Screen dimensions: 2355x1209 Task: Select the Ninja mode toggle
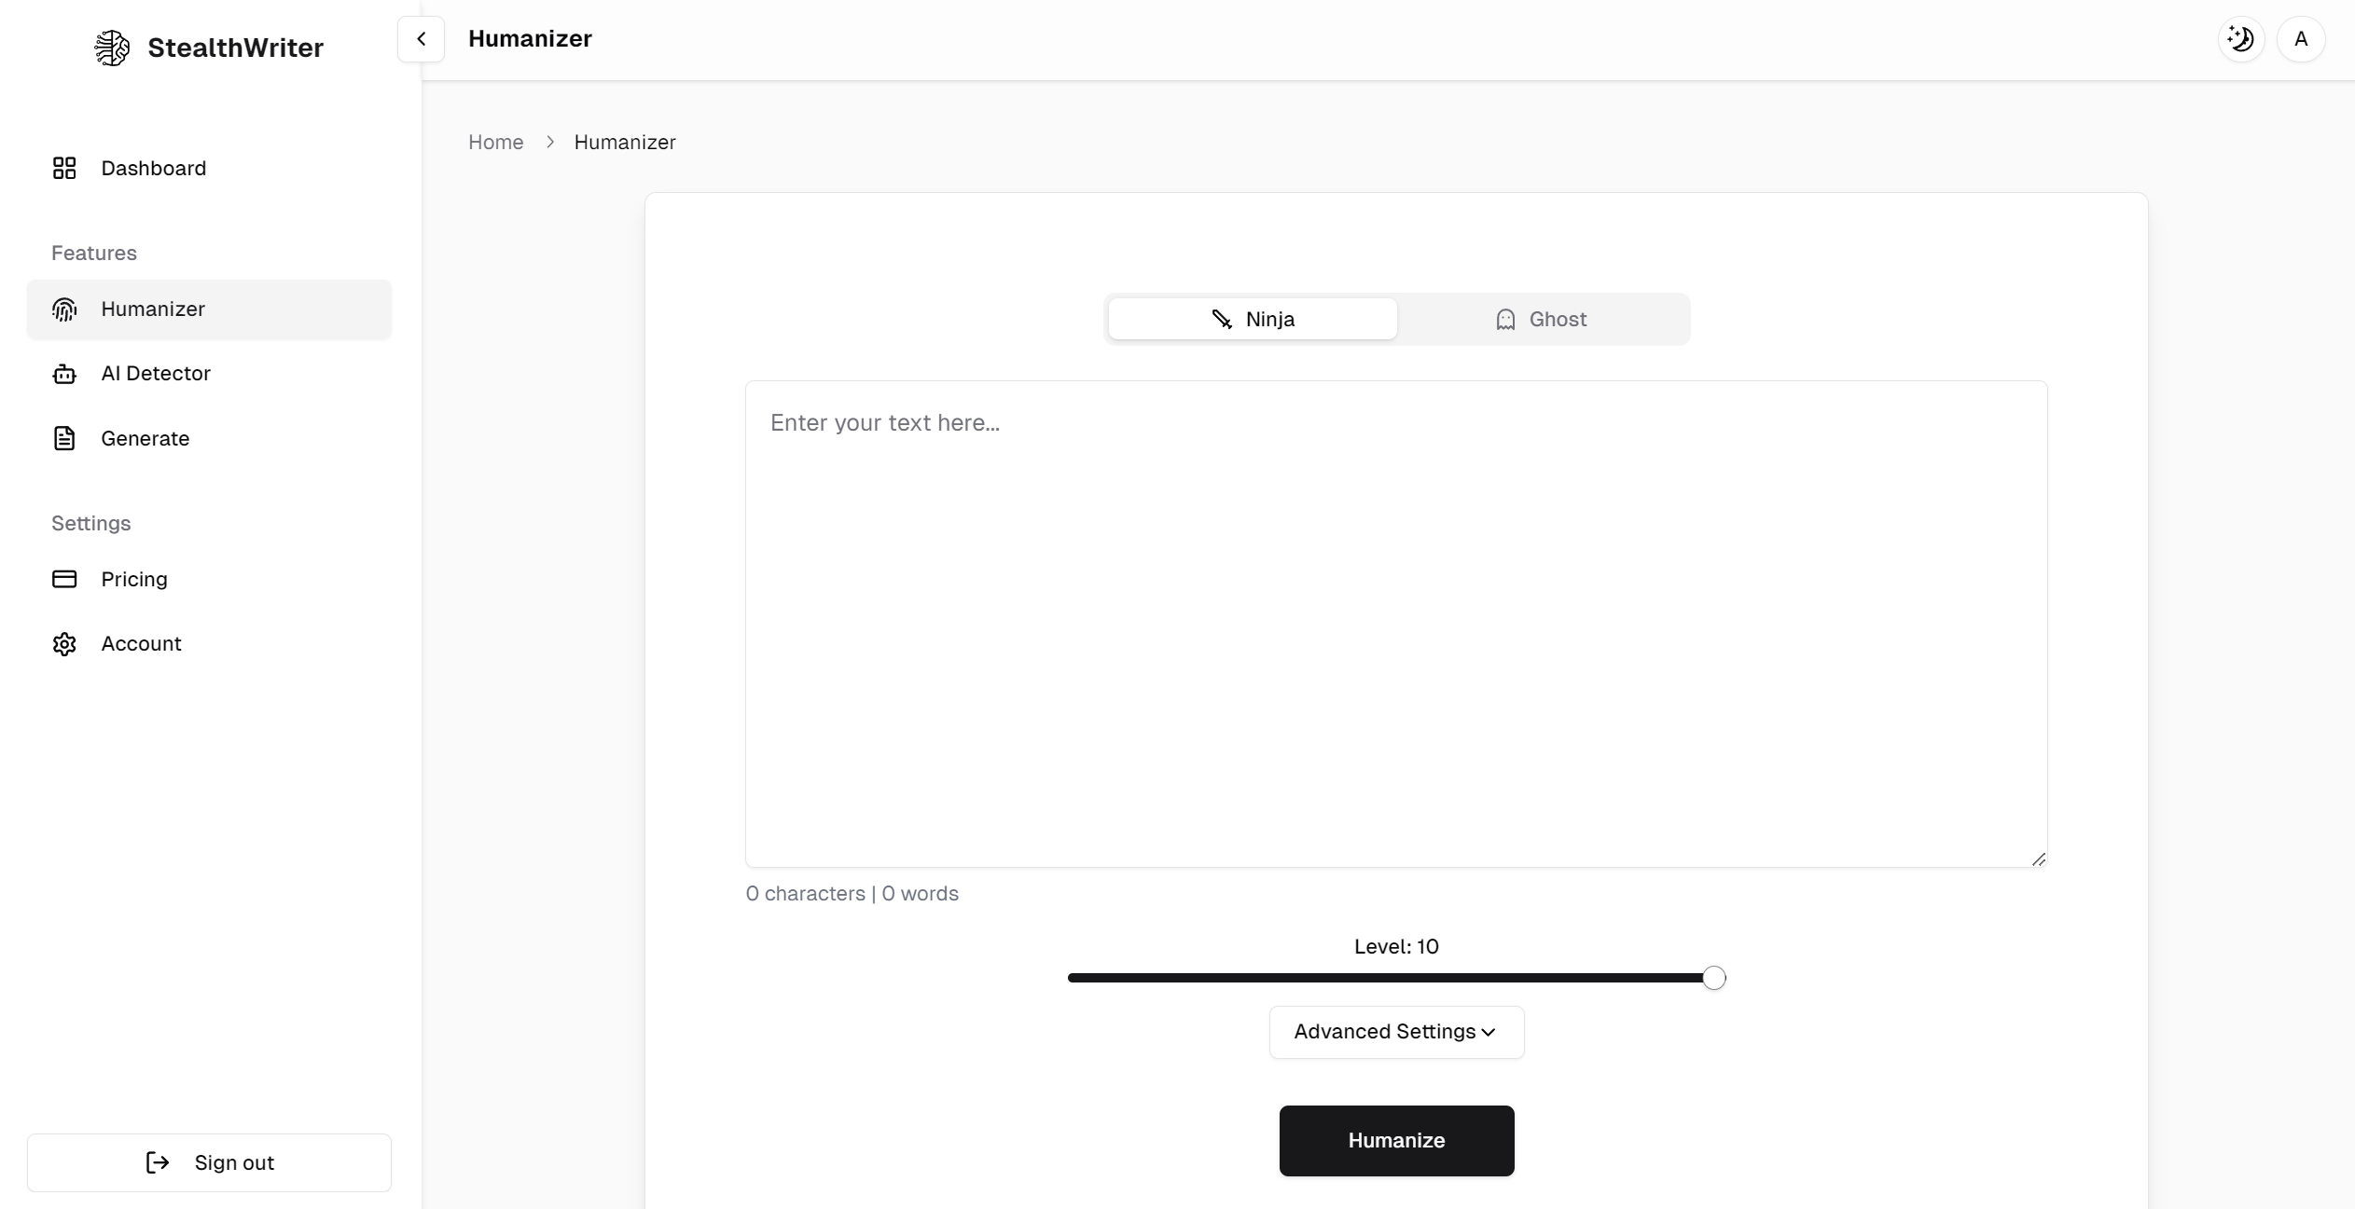(x=1253, y=318)
